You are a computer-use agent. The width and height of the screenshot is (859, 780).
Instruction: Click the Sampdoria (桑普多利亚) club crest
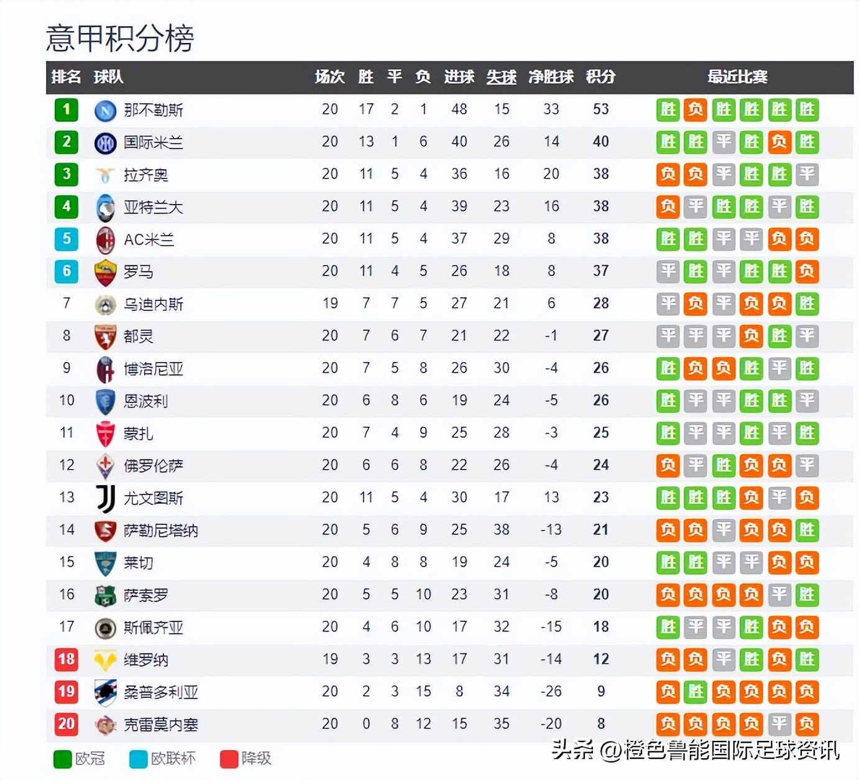click(105, 692)
